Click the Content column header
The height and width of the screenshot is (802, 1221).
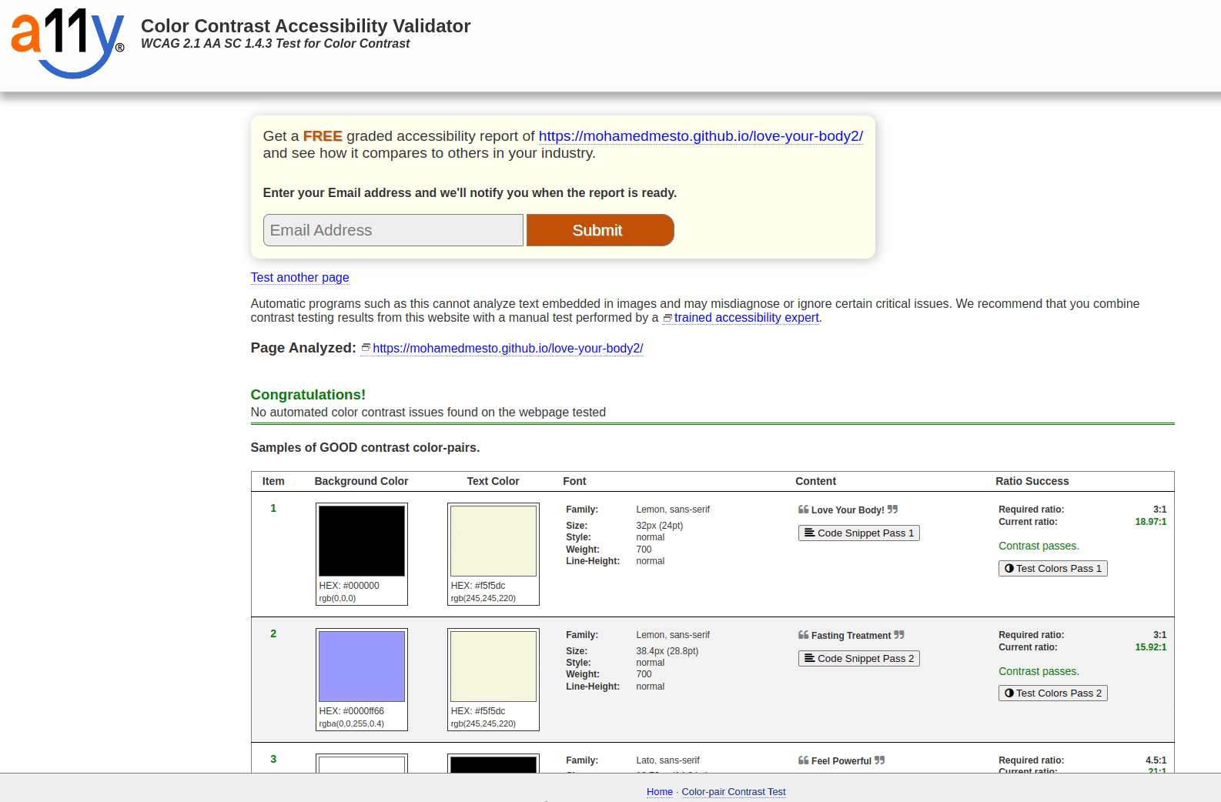click(x=815, y=481)
